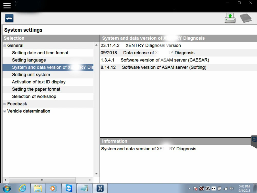257x193 pixels.
Task: Click the selection list scroll down arrow
Action: [x=96, y=174]
